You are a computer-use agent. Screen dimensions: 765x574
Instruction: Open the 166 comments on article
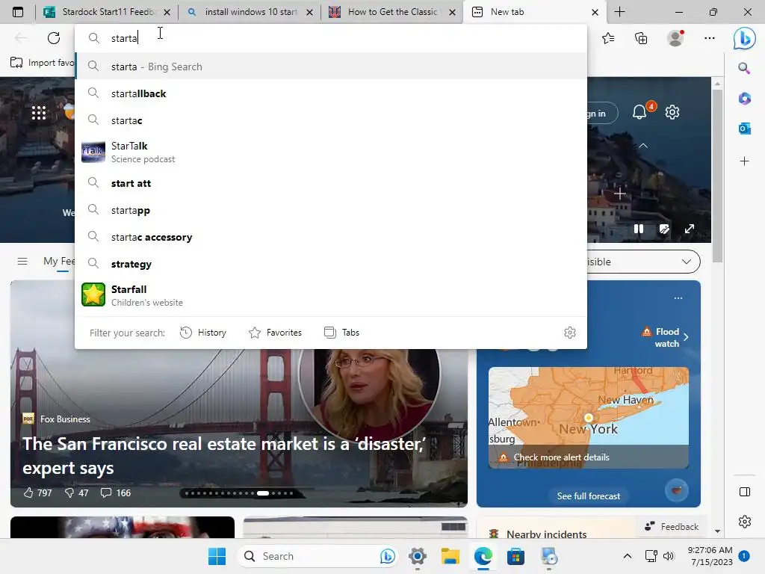(116, 493)
